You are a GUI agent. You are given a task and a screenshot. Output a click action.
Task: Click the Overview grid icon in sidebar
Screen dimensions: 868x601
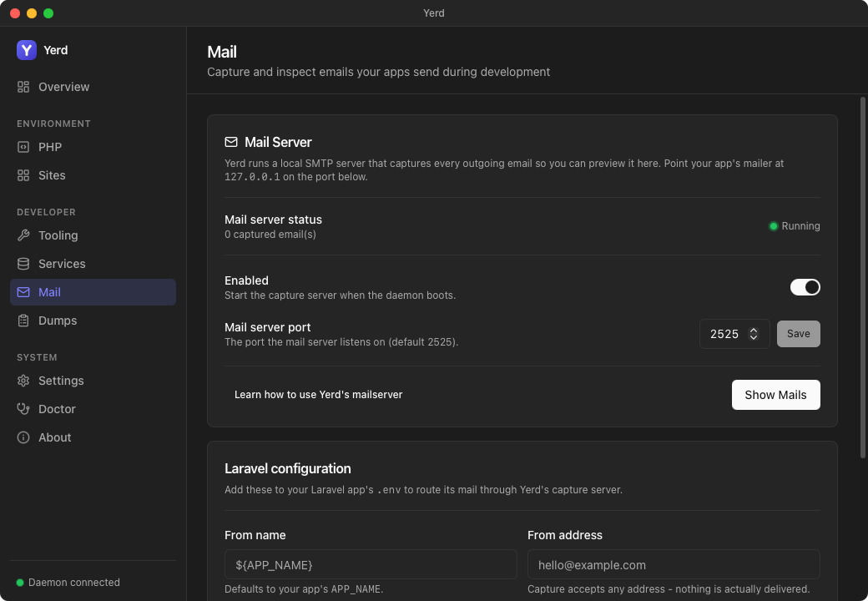point(23,87)
